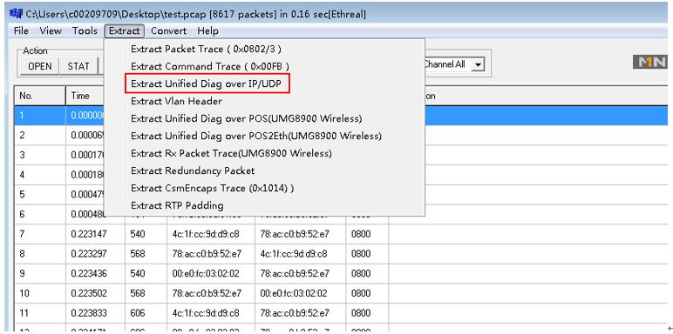The height and width of the screenshot is (334, 673).
Task: Click destination 4c:1f:cc:9d:d9:c8 in row 8
Action: (x=294, y=254)
